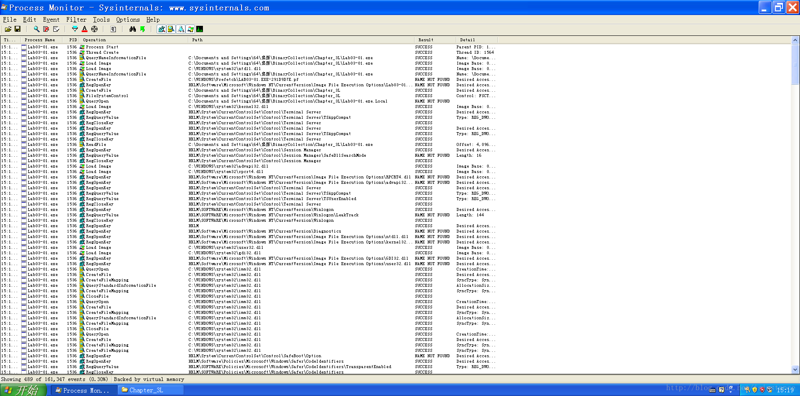
Task: Click the LAB03-01.EXE-291D9D7E.pf Prefetch path
Action: pyautogui.click(x=244, y=80)
